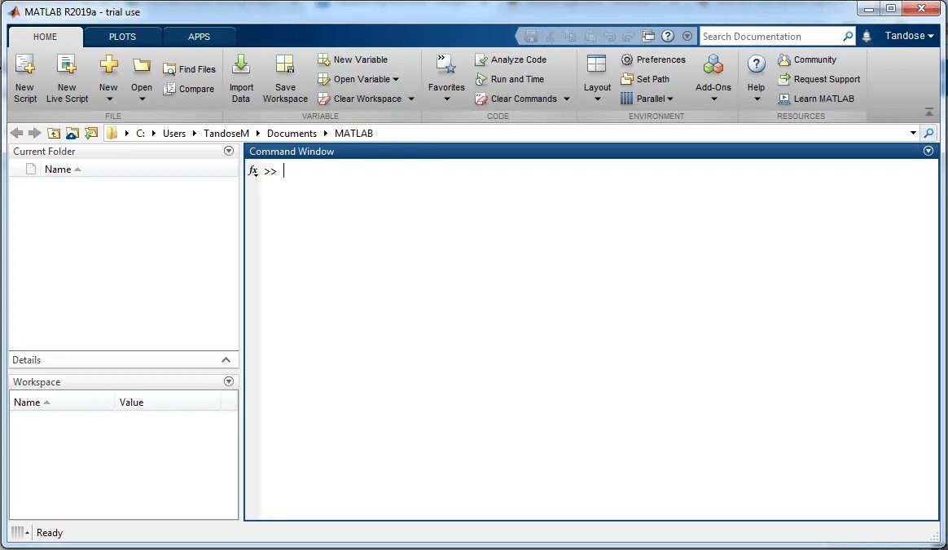This screenshot has width=948, height=550.
Task: Go up one folder level
Action: tap(54, 133)
